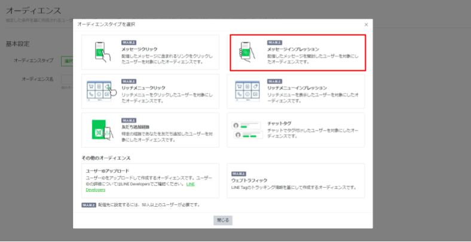Choose the メッセージインプレッション audience type
Screen dimensions: 471x242
click(298, 52)
